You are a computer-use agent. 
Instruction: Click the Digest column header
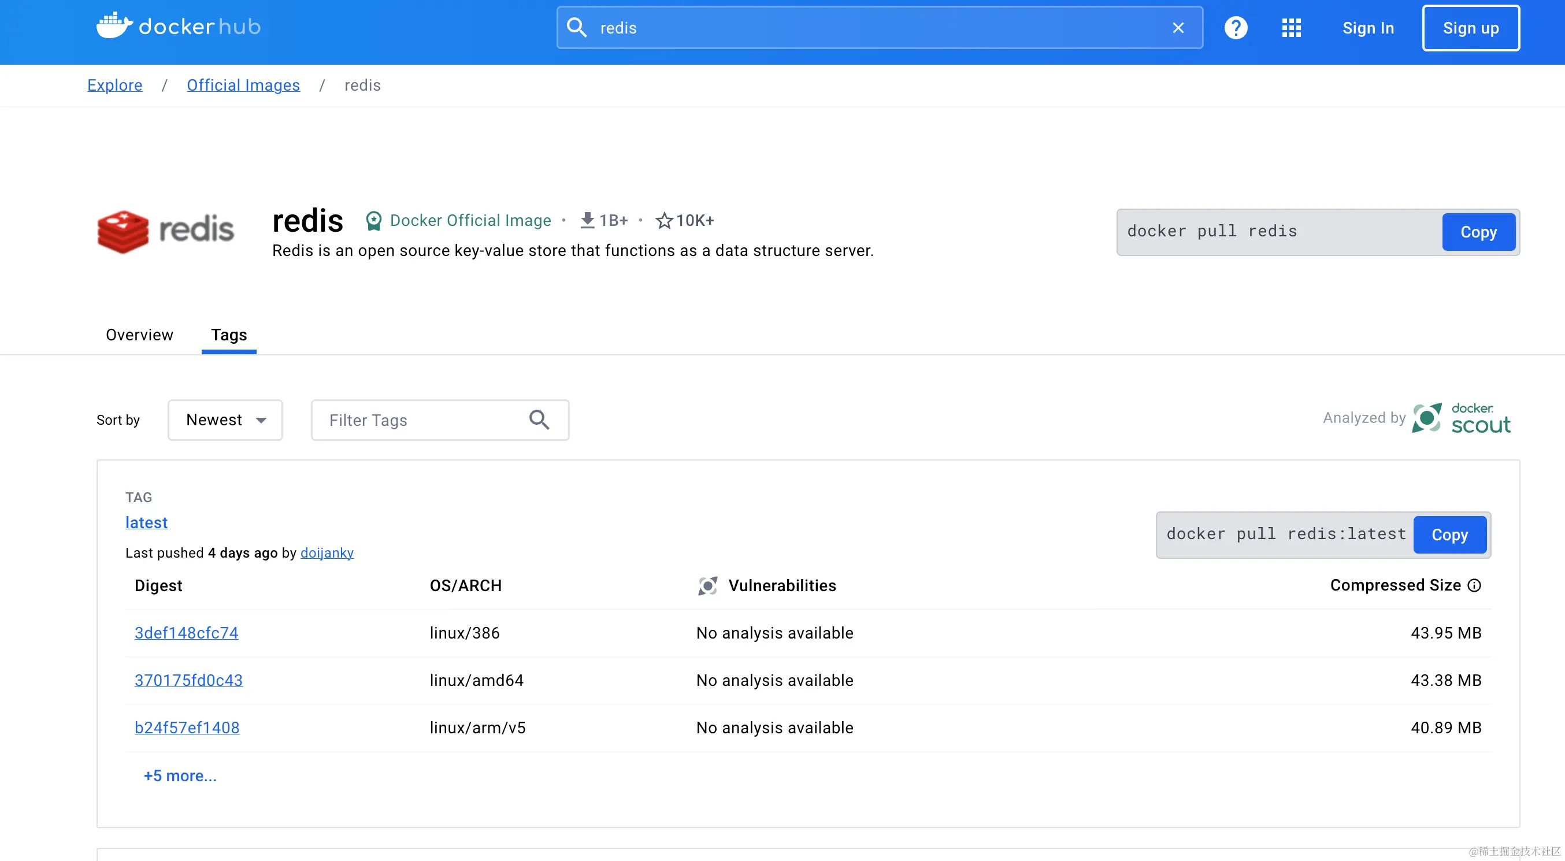pyautogui.click(x=158, y=586)
